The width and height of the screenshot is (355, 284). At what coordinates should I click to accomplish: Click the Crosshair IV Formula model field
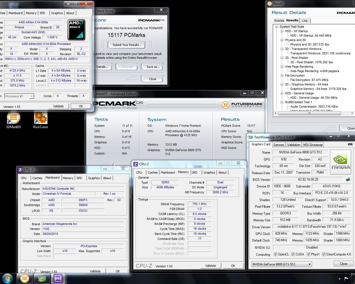pyautogui.click(x=68, y=194)
